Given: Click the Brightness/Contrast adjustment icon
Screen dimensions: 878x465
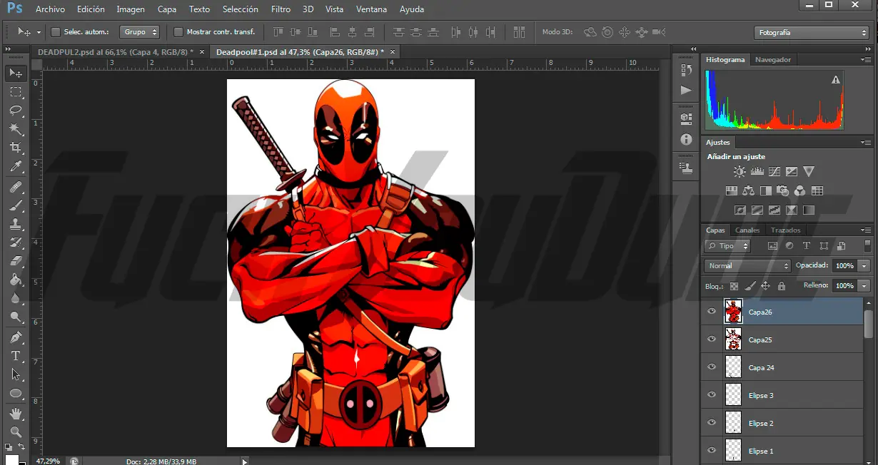Looking at the screenshot, I should point(740,172).
